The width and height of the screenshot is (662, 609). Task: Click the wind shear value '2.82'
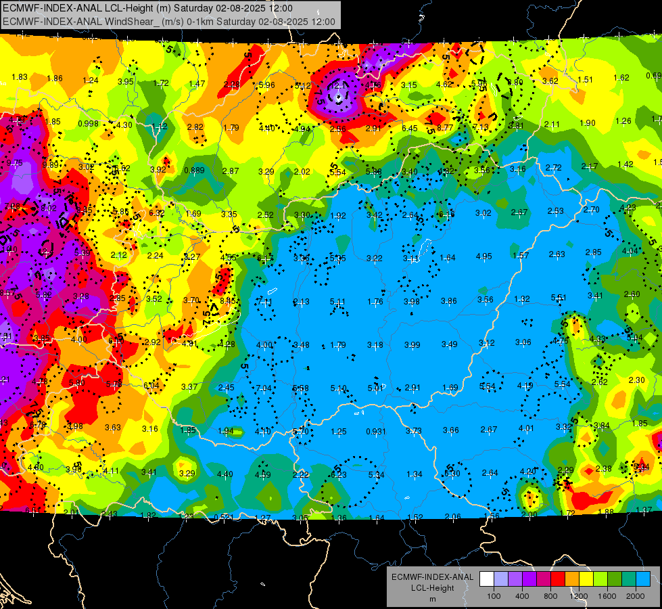click(x=195, y=127)
